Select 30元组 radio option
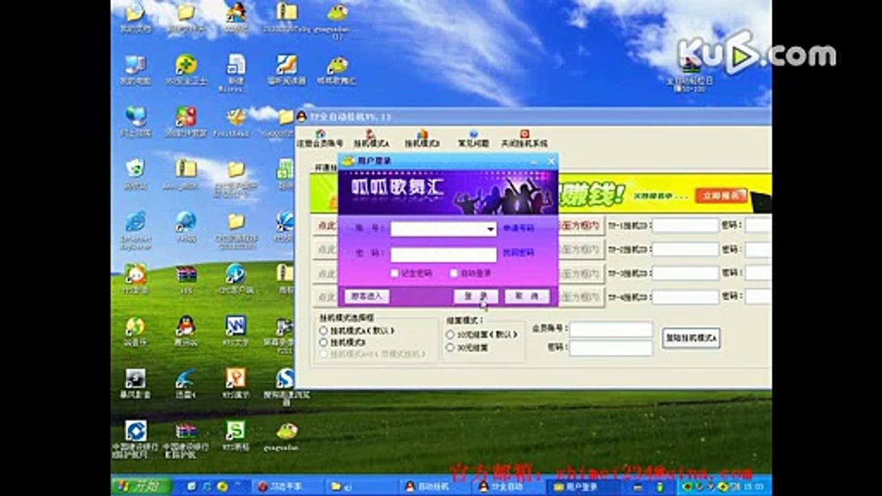This screenshot has width=882, height=496. 450,348
